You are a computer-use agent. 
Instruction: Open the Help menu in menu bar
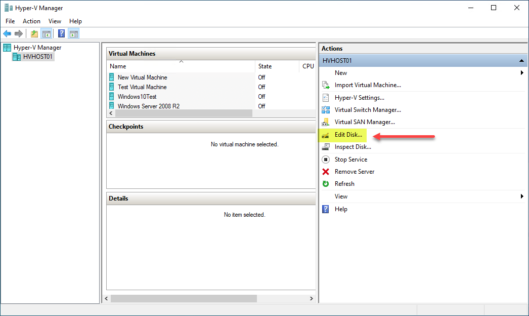[75, 21]
